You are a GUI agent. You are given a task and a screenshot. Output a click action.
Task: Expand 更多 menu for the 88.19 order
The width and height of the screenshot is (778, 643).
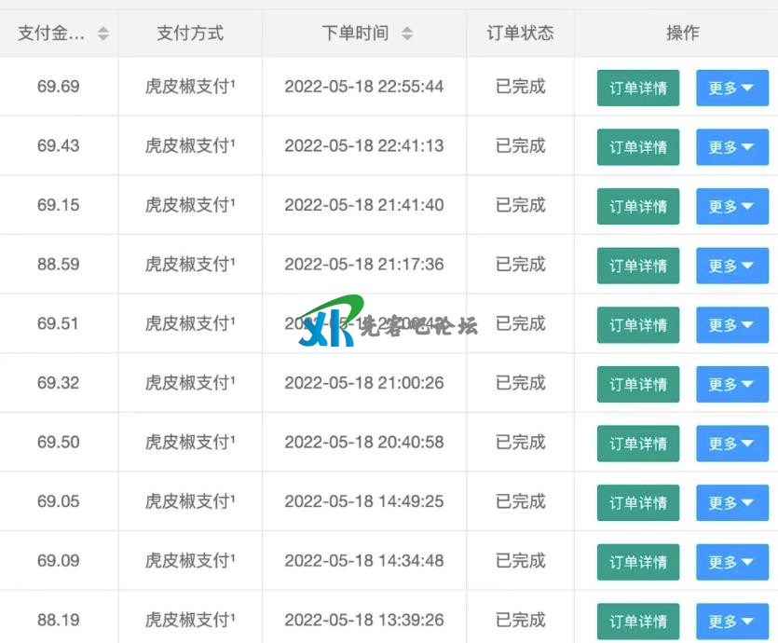pyautogui.click(x=731, y=621)
